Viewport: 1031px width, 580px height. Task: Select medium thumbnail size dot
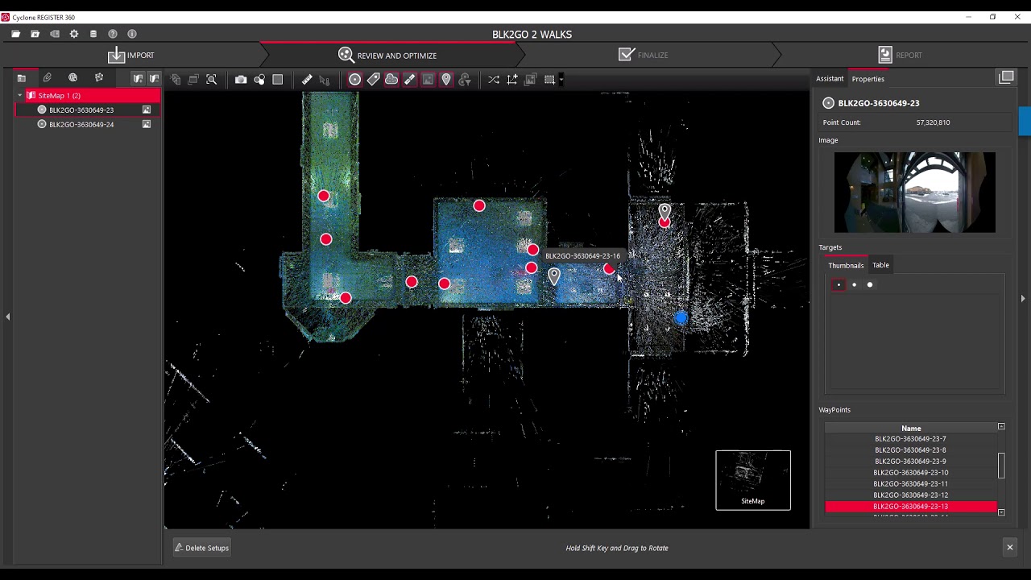[854, 284]
